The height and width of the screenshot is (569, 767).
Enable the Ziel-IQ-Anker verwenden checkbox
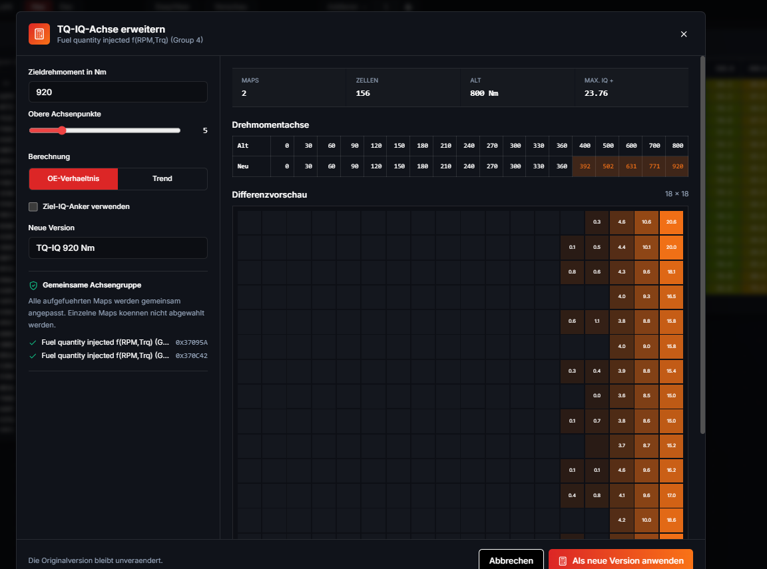click(33, 207)
